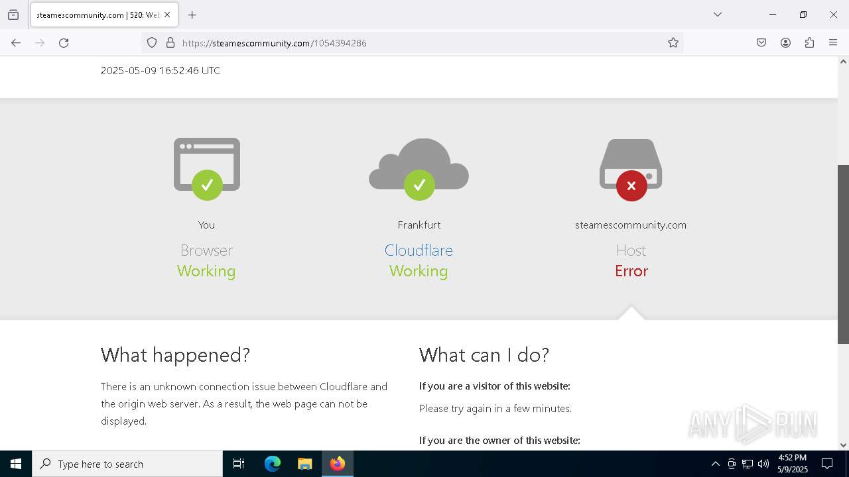849x477 pixels.
Task: Open Firefox View from the tab bar
Action: [13, 15]
